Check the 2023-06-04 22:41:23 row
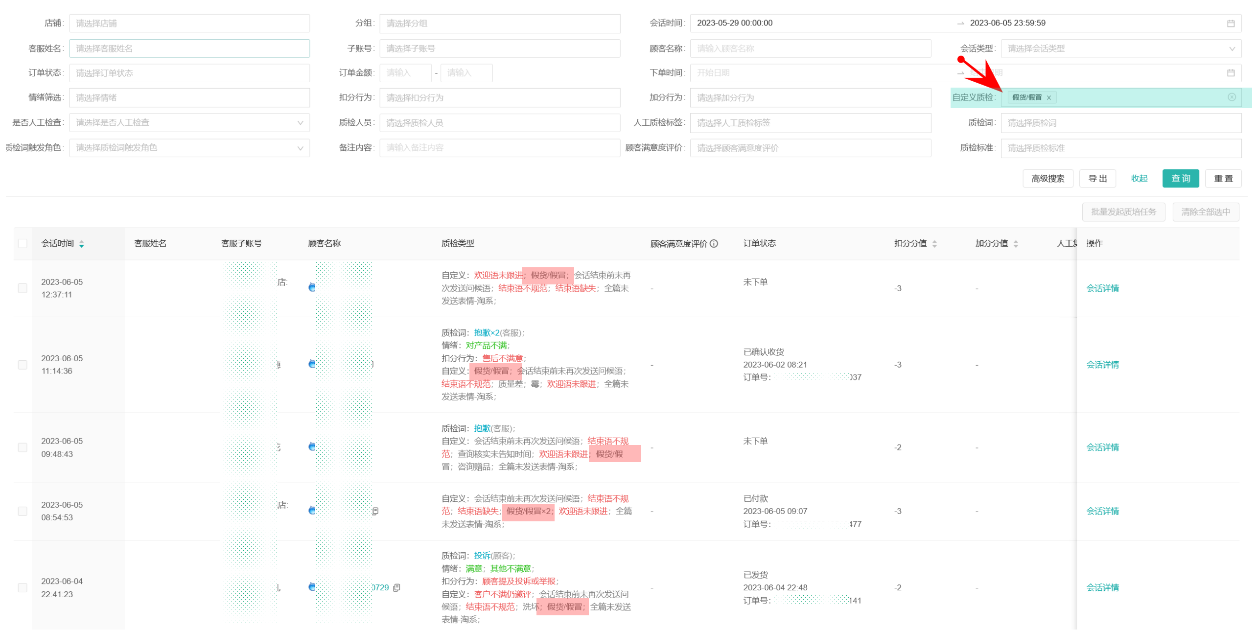This screenshot has width=1257, height=630. tap(23, 588)
